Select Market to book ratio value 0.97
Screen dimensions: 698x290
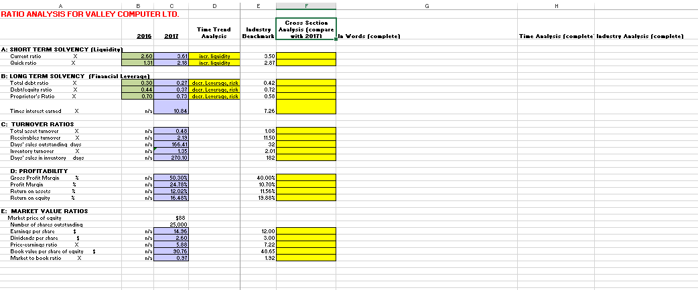pos(171,258)
